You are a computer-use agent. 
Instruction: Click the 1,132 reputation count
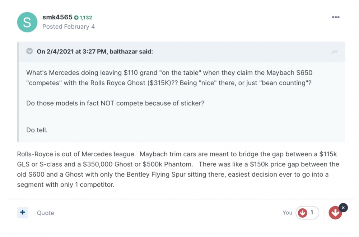(86, 18)
